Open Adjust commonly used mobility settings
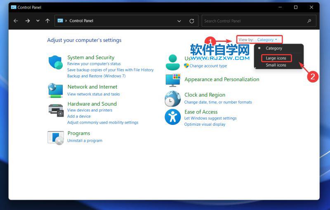Viewport: 330px width, 210px height. point(103,122)
